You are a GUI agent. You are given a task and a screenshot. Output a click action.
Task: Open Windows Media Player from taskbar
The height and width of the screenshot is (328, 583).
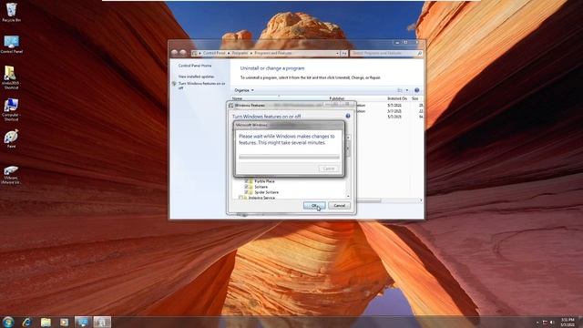coord(64,322)
